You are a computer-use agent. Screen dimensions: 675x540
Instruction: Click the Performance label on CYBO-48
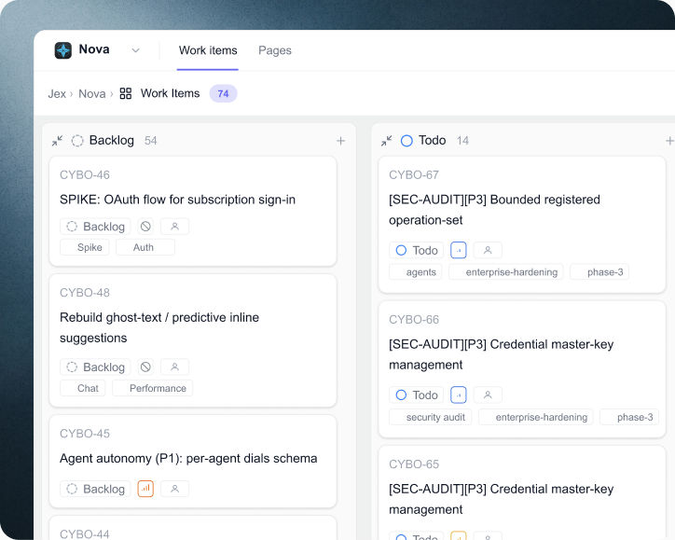click(x=152, y=388)
